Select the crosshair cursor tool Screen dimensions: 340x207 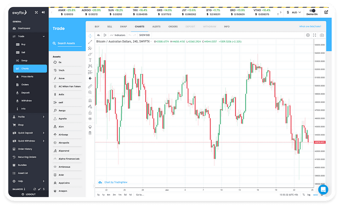pos(90,36)
